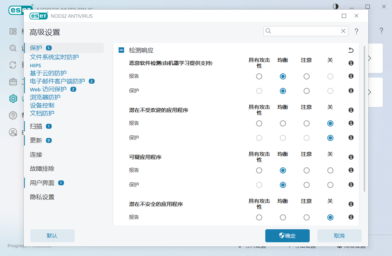Open the update refresh icon in main sidebar
This screenshot has height=256, width=392.
click(x=13, y=65)
